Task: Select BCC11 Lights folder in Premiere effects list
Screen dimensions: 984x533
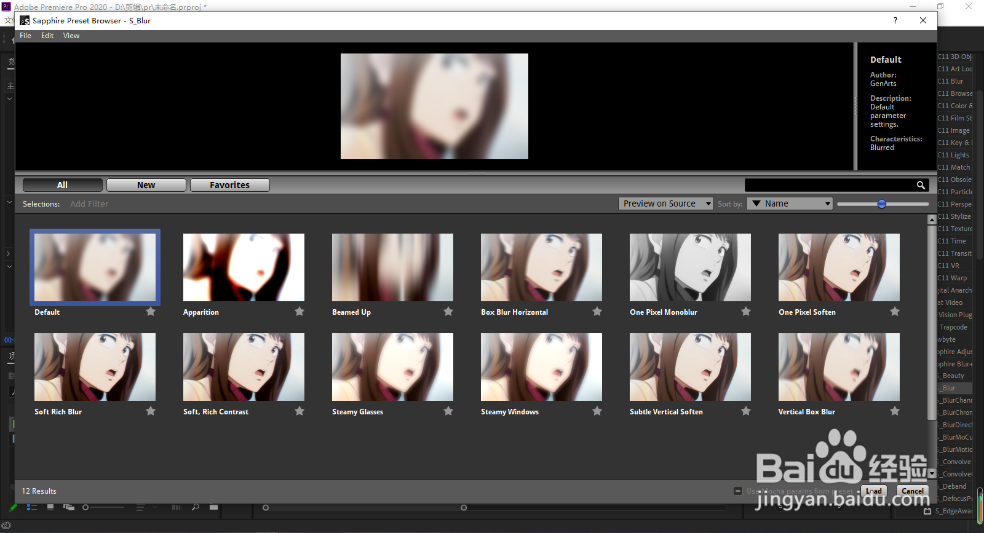Action: 954,155
